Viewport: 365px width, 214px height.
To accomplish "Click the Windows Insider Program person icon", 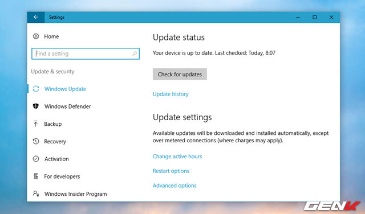I will 36,194.
